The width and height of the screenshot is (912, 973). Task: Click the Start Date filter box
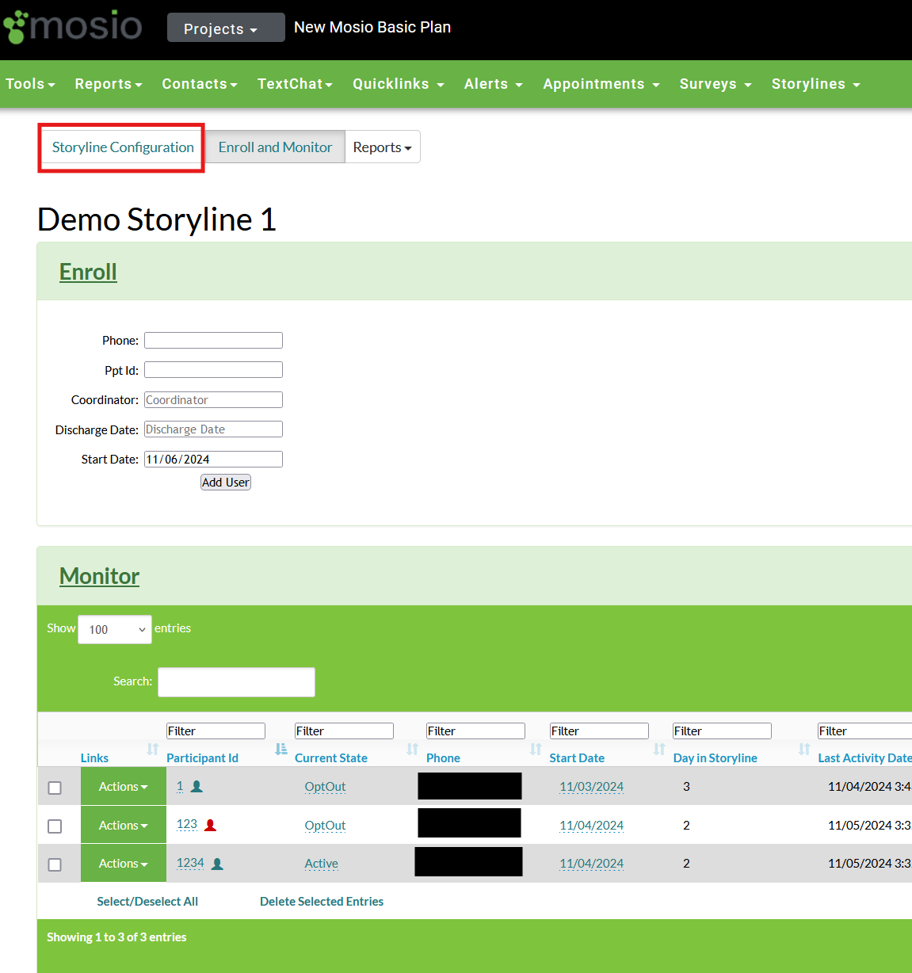pyautogui.click(x=599, y=731)
